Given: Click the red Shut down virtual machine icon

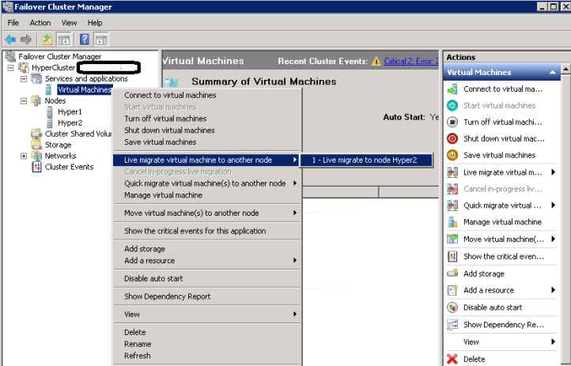Looking at the screenshot, I should [452, 139].
